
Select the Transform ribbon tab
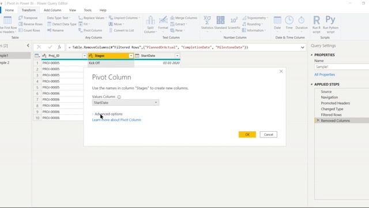coord(29,10)
